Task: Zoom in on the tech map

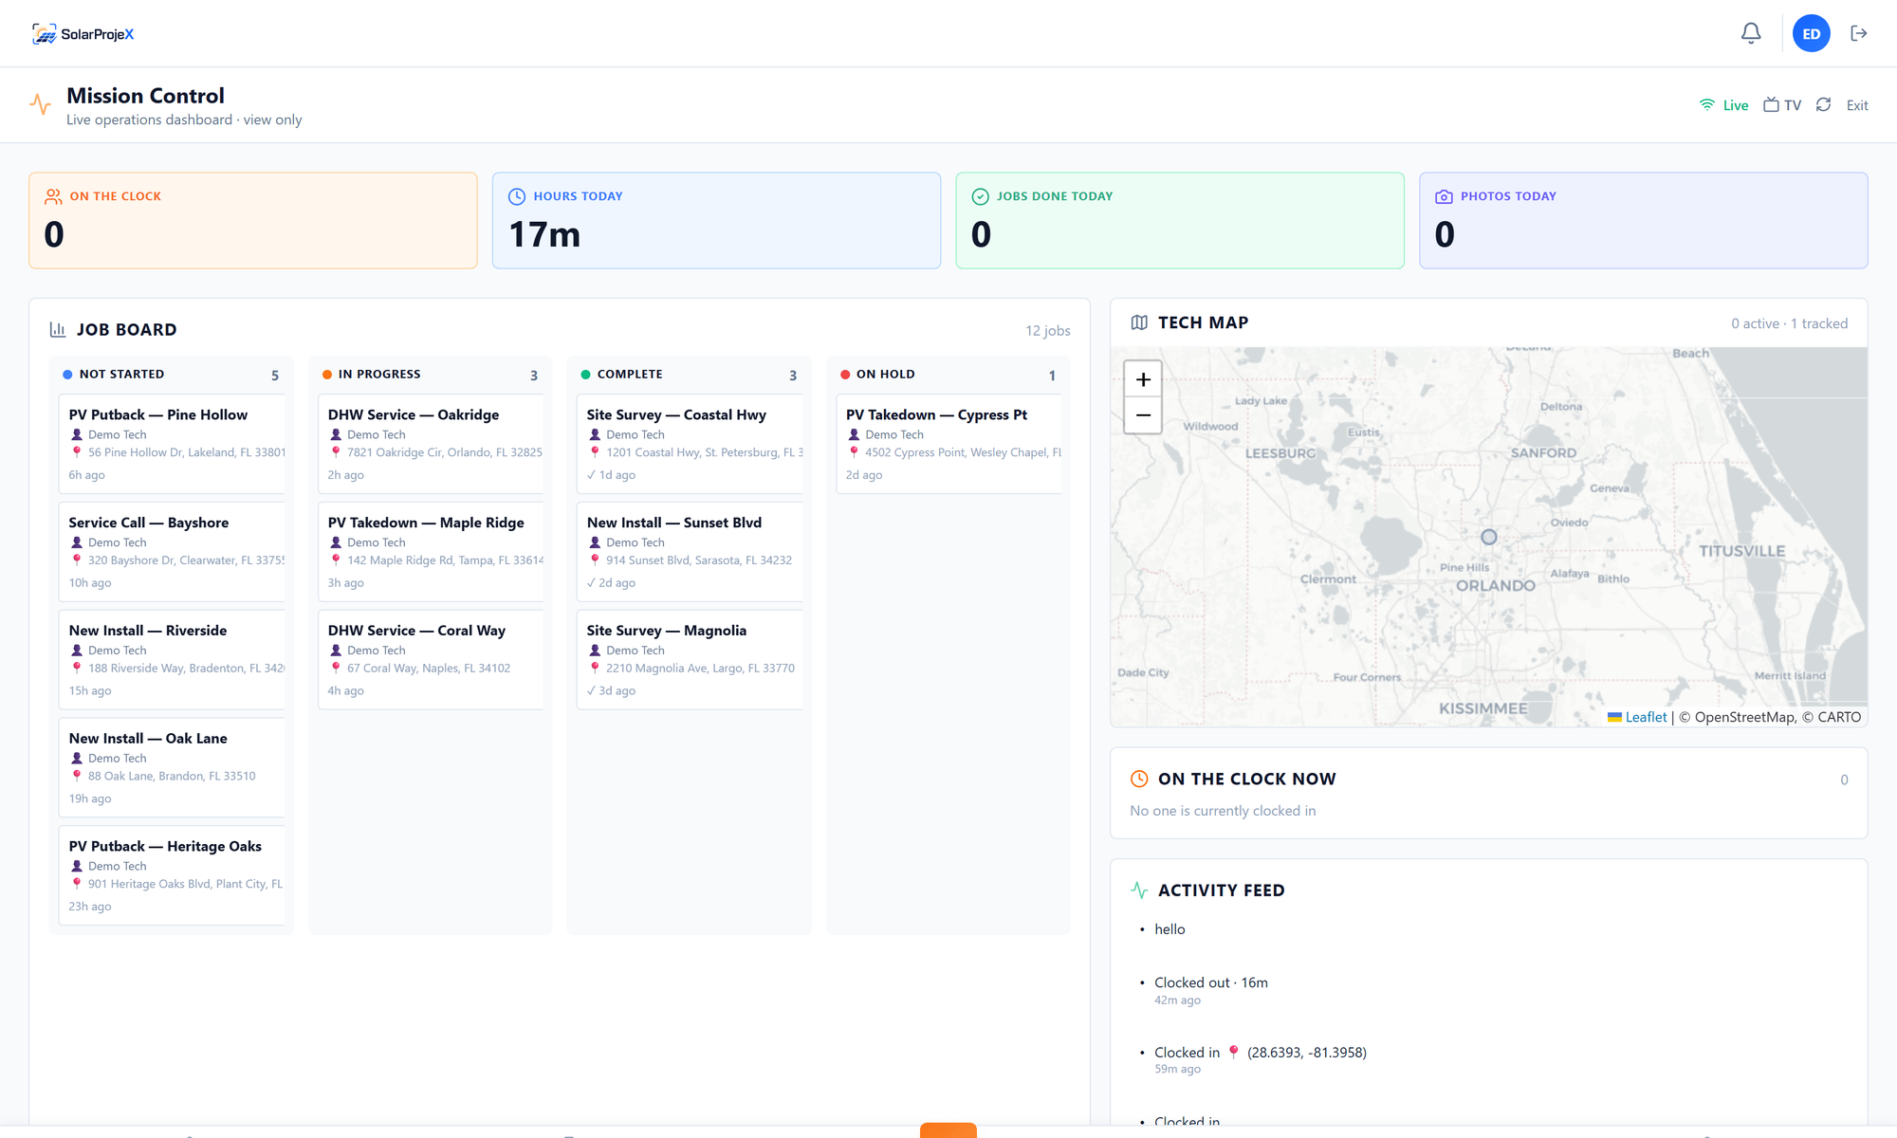Action: [x=1143, y=379]
